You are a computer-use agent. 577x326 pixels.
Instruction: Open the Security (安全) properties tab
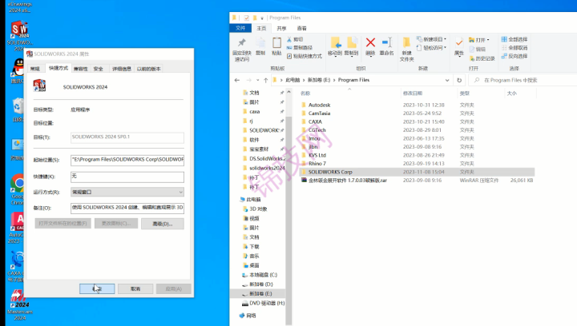click(x=99, y=69)
